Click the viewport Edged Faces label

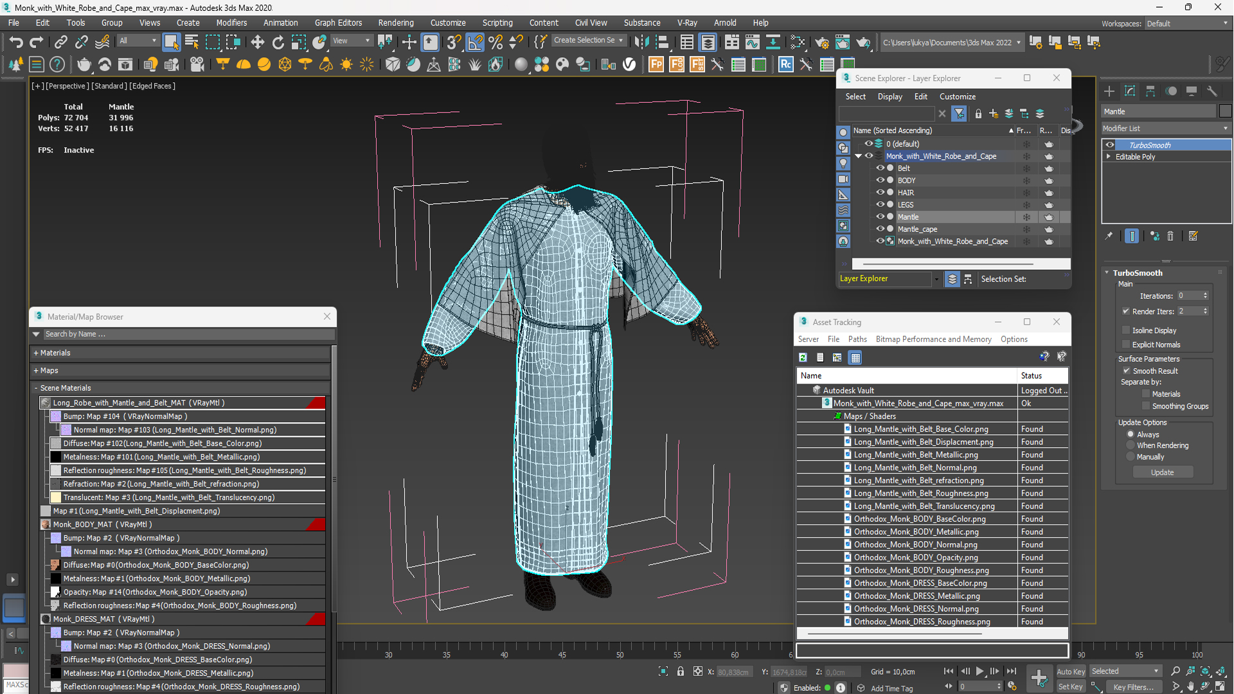click(x=152, y=86)
